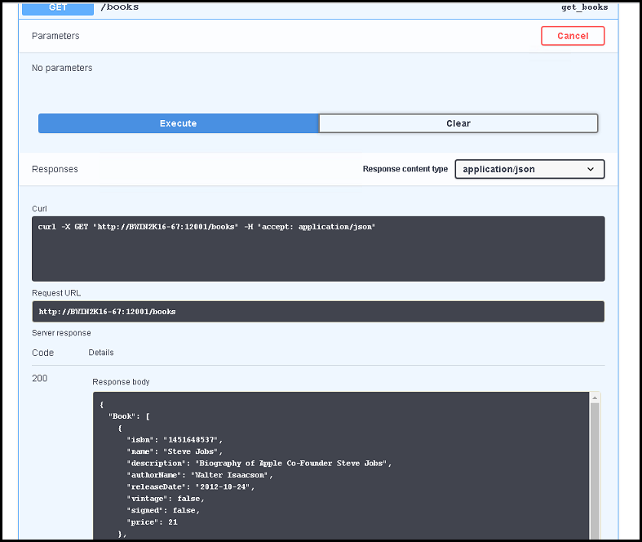The height and width of the screenshot is (542, 642).
Task: Click the GET method badge
Action: (58, 8)
